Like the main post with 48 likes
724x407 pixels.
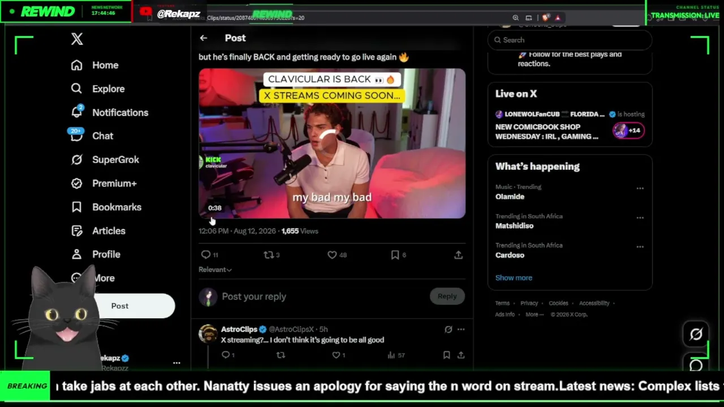[x=337, y=255]
